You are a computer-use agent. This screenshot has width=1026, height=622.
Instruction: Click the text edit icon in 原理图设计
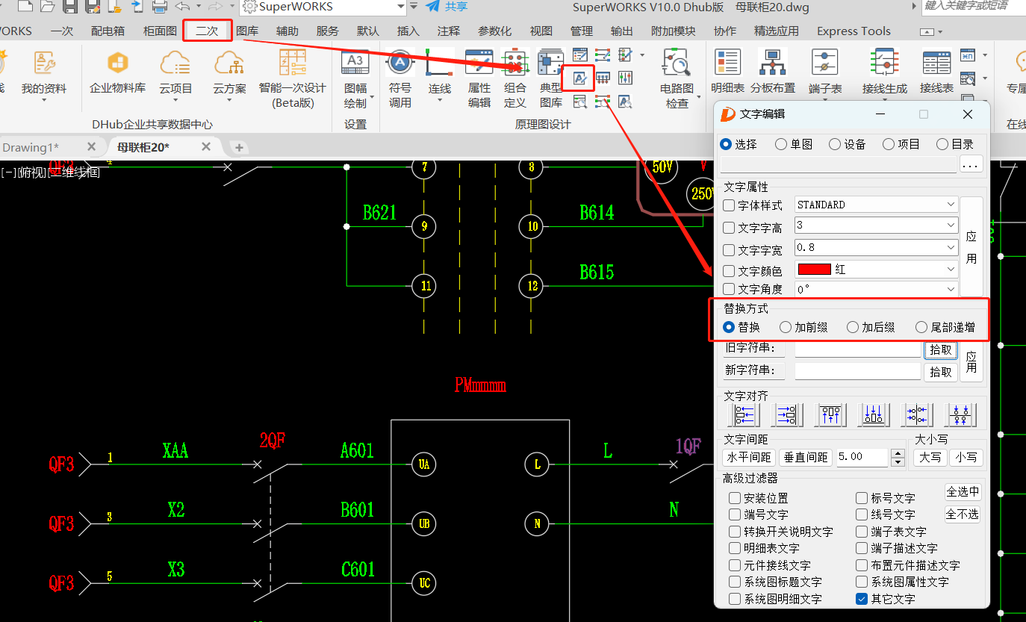coord(579,78)
